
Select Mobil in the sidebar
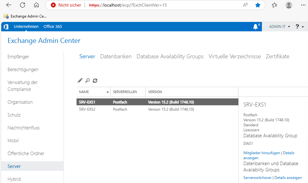pyautogui.click(x=13, y=141)
